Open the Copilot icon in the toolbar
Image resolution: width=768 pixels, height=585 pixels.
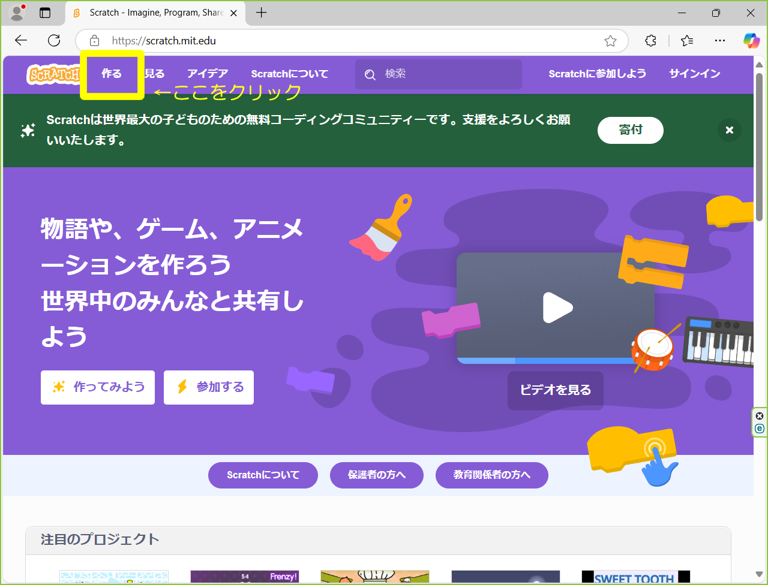(x=751, y=41)
